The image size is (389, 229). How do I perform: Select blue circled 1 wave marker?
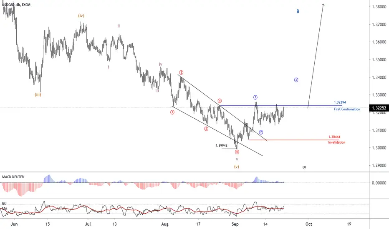[x=255, y=97]
